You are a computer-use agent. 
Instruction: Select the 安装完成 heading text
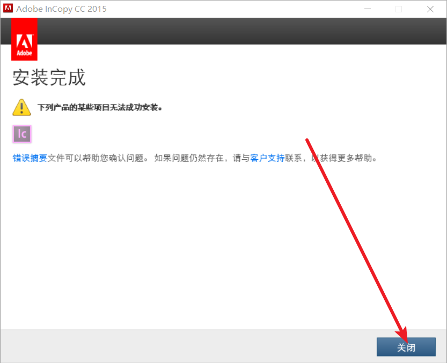49,77
